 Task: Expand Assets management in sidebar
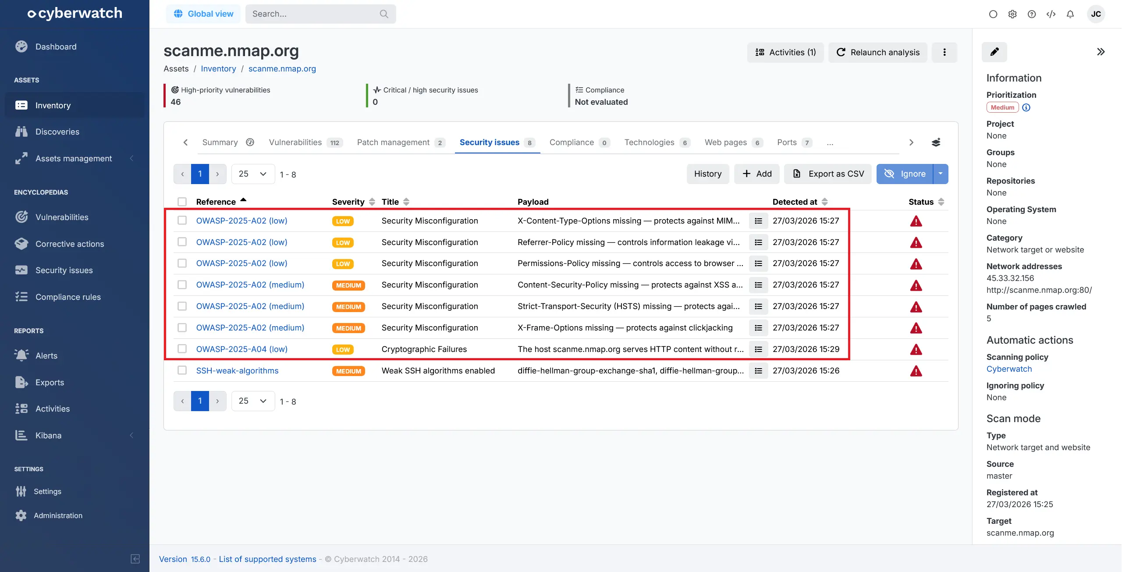click(74, 158)
